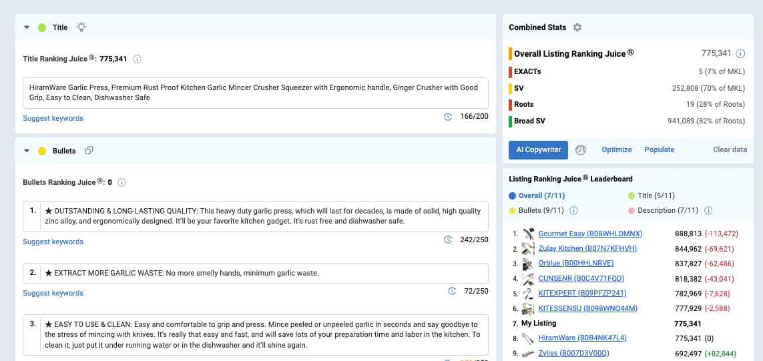The height and width of the screenshot is (361, 763).
Task: Click the EXACTs stat row label
Action: pos(527,72)
